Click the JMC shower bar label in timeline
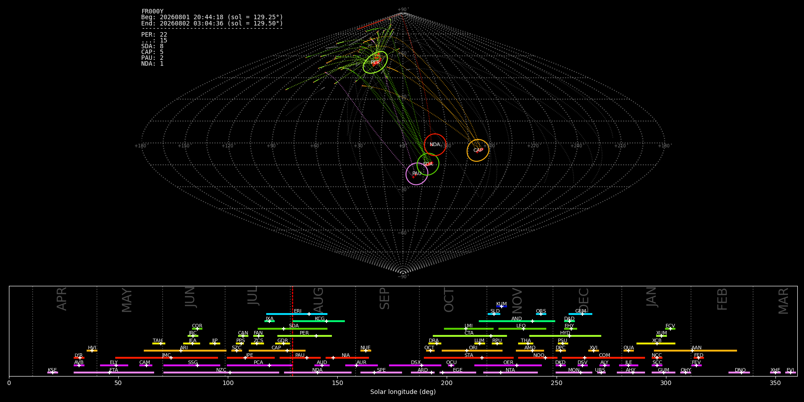Screen dimensions: 804x402 tap(166, 356)
